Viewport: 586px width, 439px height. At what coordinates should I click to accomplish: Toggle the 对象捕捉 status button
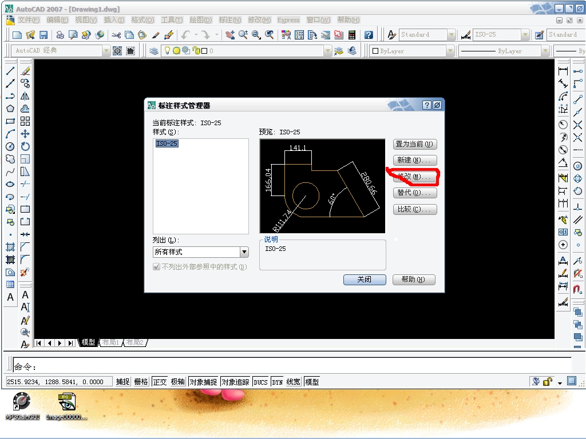point(203,381)
